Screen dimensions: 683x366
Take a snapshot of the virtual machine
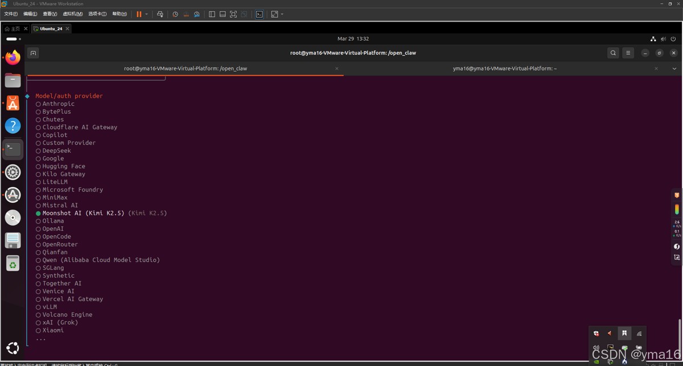[175, 14]
